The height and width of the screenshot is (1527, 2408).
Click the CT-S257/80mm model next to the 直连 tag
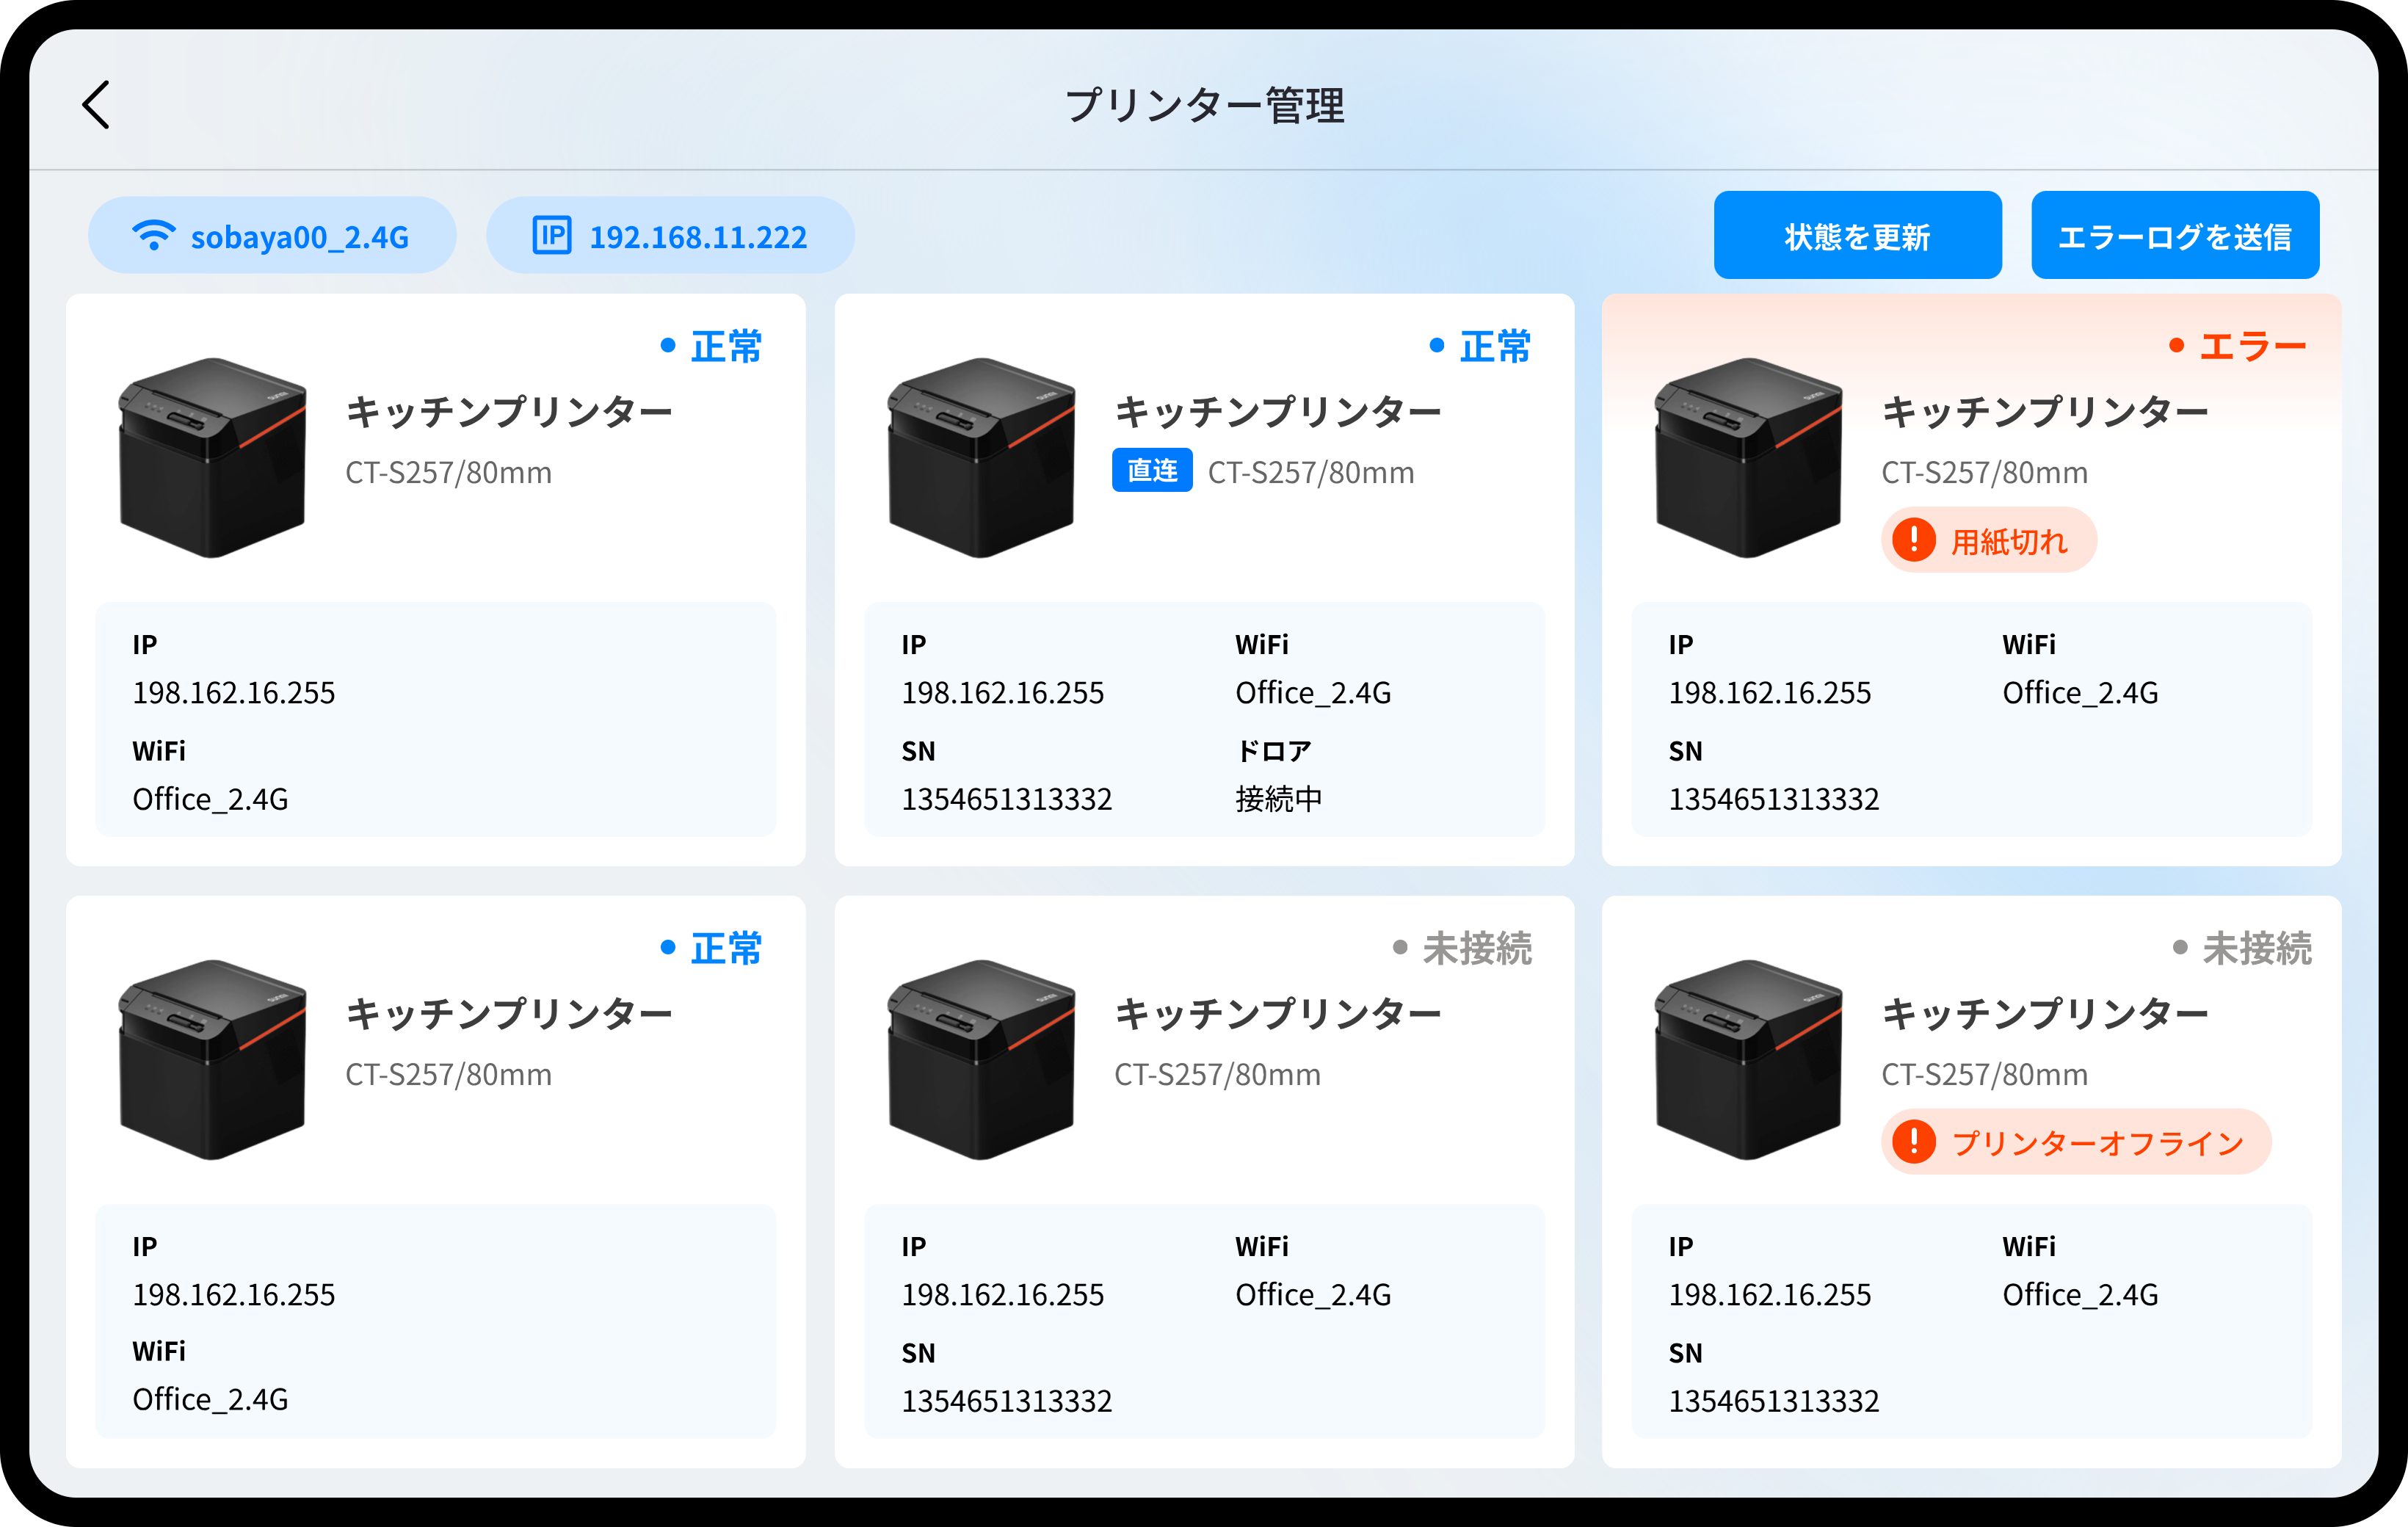1311,472
